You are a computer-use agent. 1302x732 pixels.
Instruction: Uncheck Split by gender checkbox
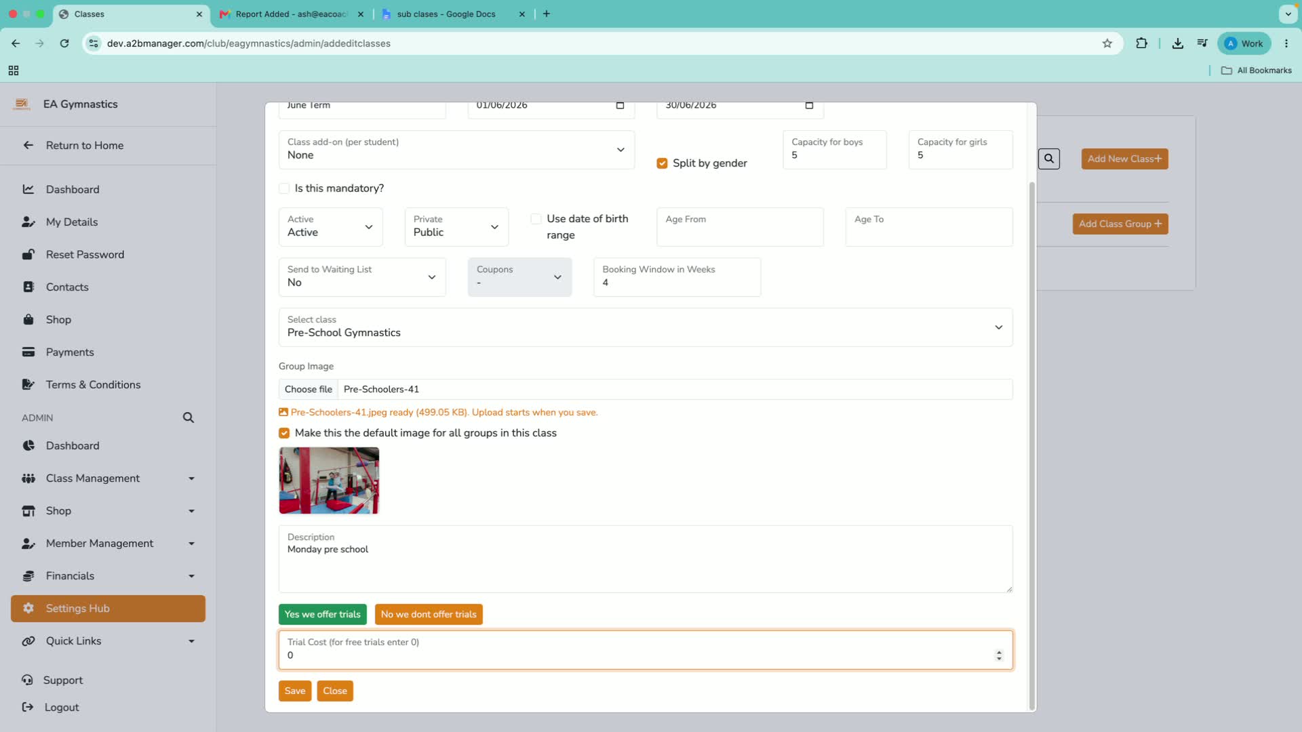click(x=663, y=163)
